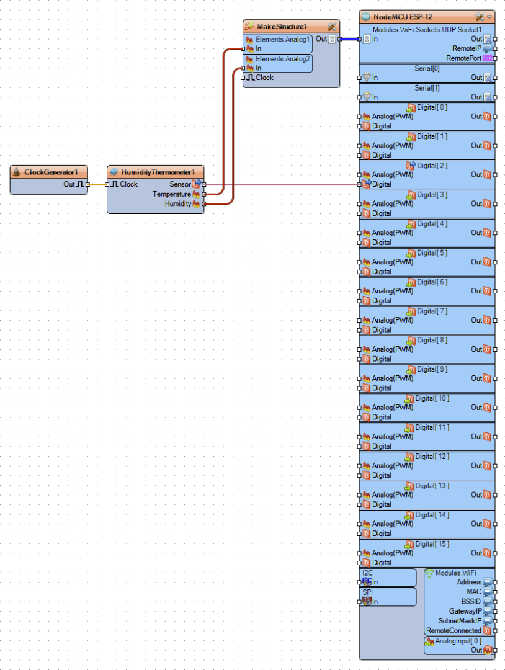Open NodeMCU ESP-12 settings via wrench icon

[x=478, y=17]
